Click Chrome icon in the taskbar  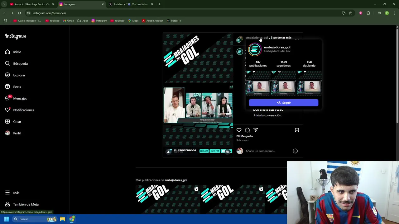pyautogui.click(x=72, y=219)
